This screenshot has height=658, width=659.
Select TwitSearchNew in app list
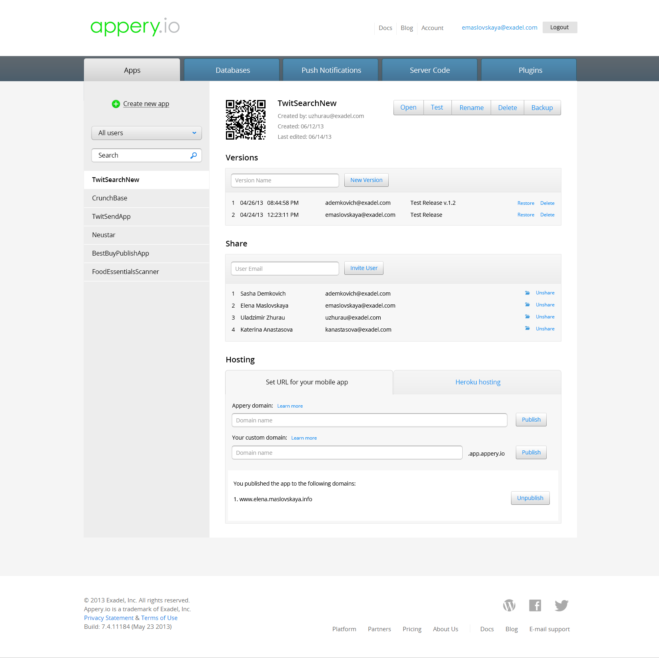147,180
